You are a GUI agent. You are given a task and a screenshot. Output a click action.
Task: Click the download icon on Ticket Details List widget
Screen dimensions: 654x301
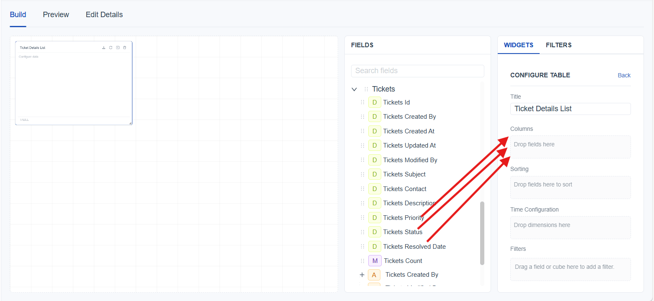[104, 48]
